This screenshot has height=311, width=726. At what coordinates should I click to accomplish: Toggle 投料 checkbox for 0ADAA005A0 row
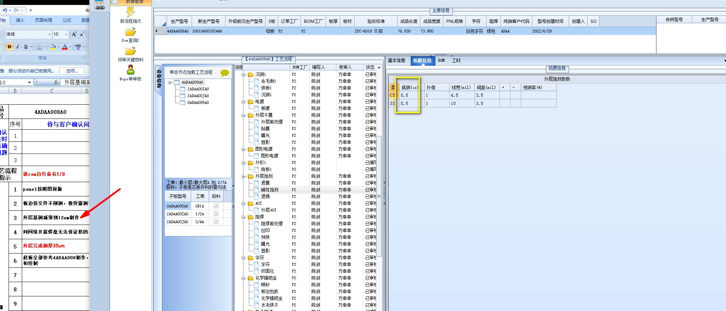(x=216, y=206)
